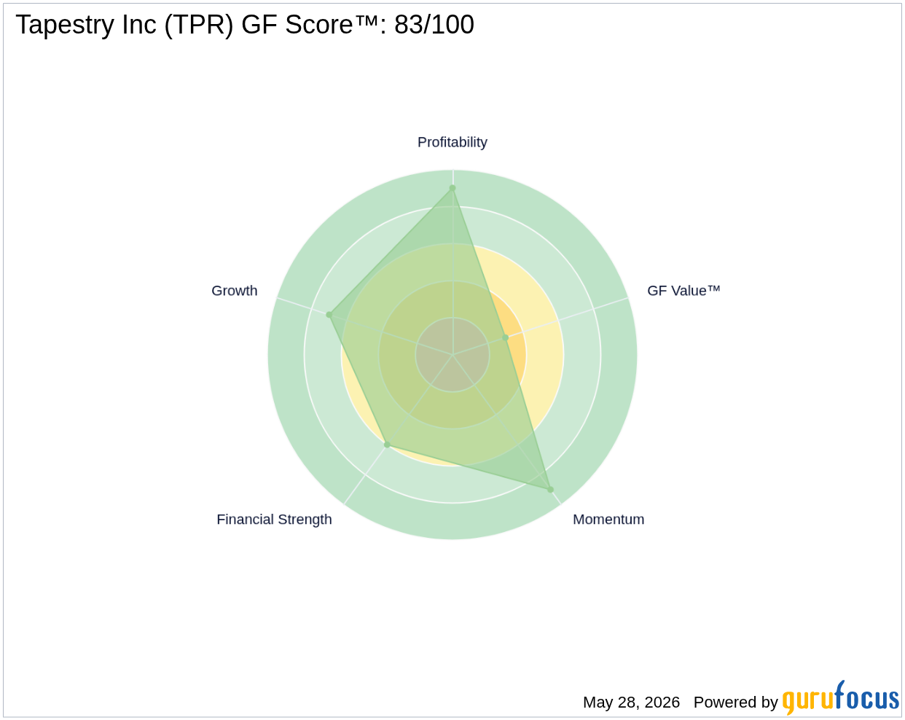Click the Financial Strength axis label
This screenshot has height=720, width=905.
(274, 519)
